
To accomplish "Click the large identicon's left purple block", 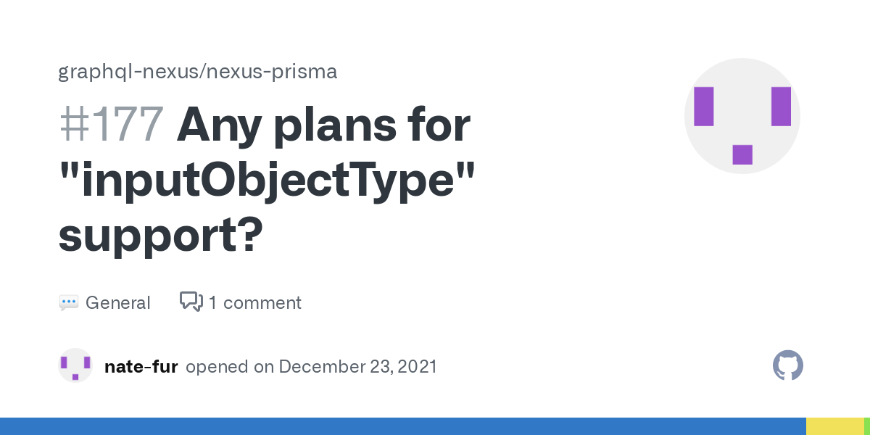I will pyautogui.click(x=704, y=107).
